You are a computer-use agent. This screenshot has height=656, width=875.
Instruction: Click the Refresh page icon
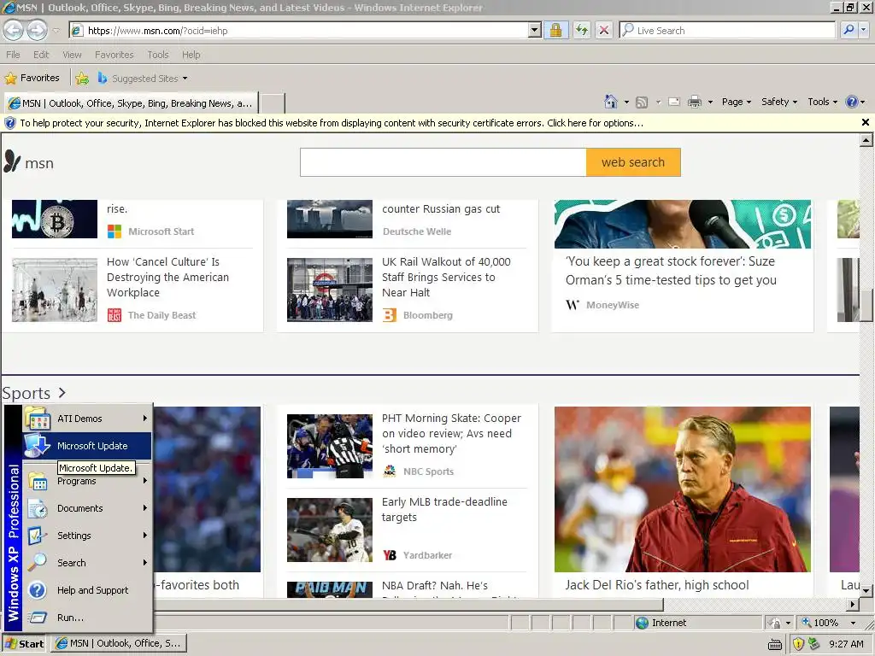[x=581, y=30]
